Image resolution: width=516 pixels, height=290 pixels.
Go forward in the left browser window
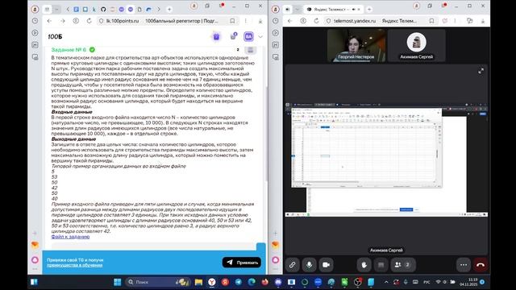(63, 21)
